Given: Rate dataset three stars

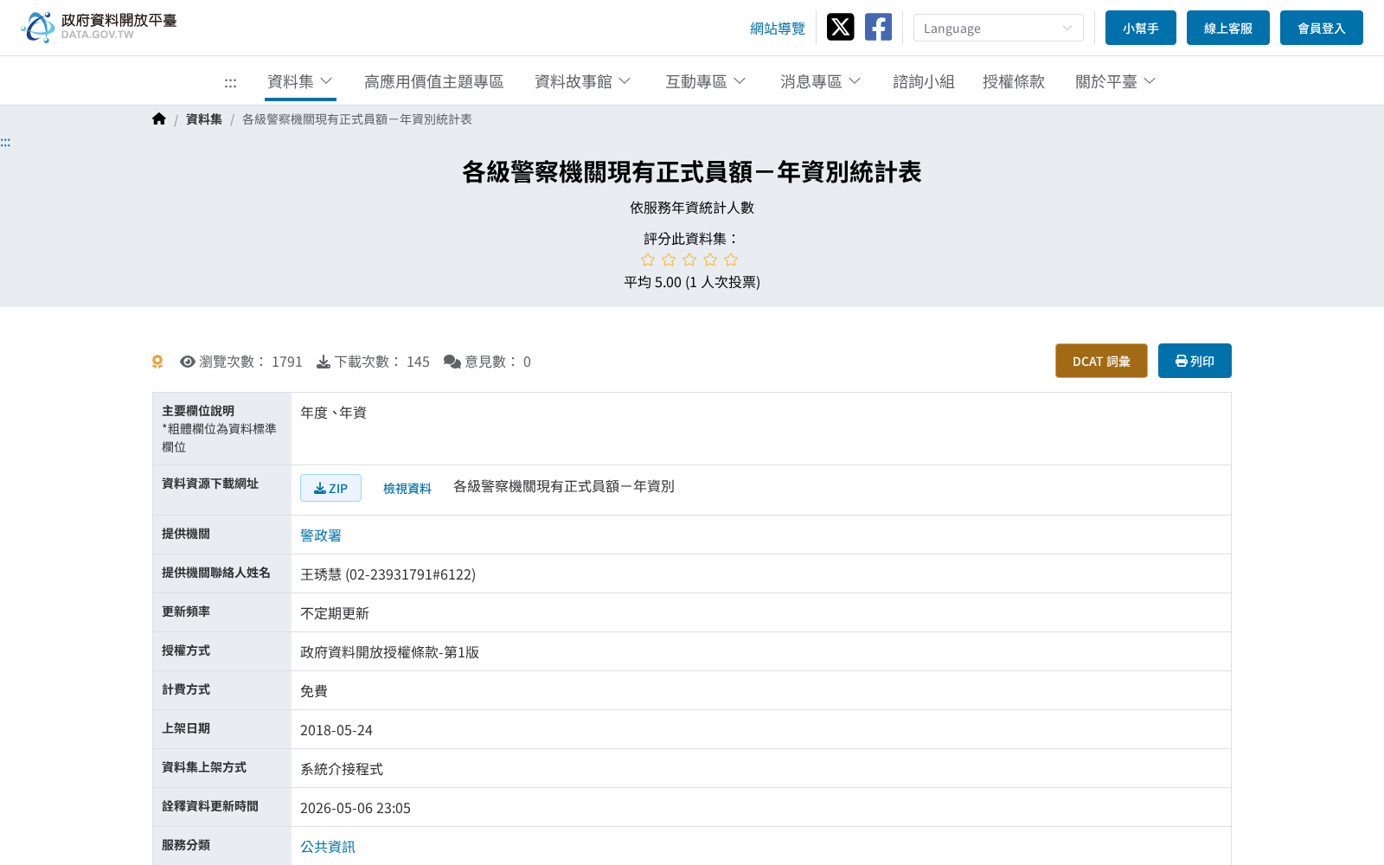Looking at the screenshot, I should tap(689, 259).
